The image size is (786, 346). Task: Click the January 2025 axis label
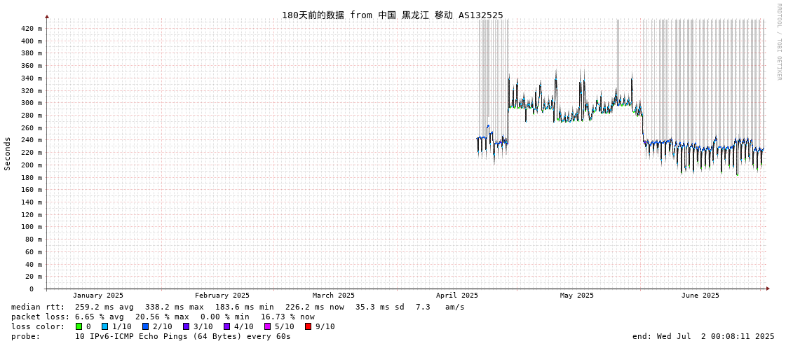click(97, 296)
